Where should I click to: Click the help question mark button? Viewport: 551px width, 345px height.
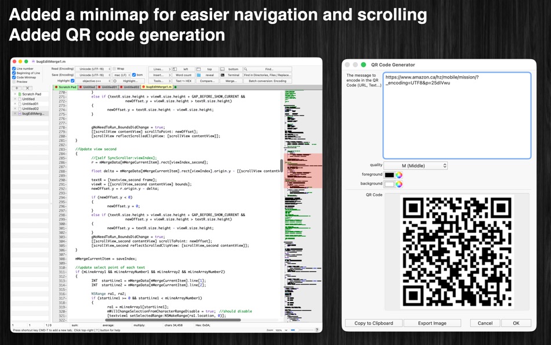[x=317, y=330]
